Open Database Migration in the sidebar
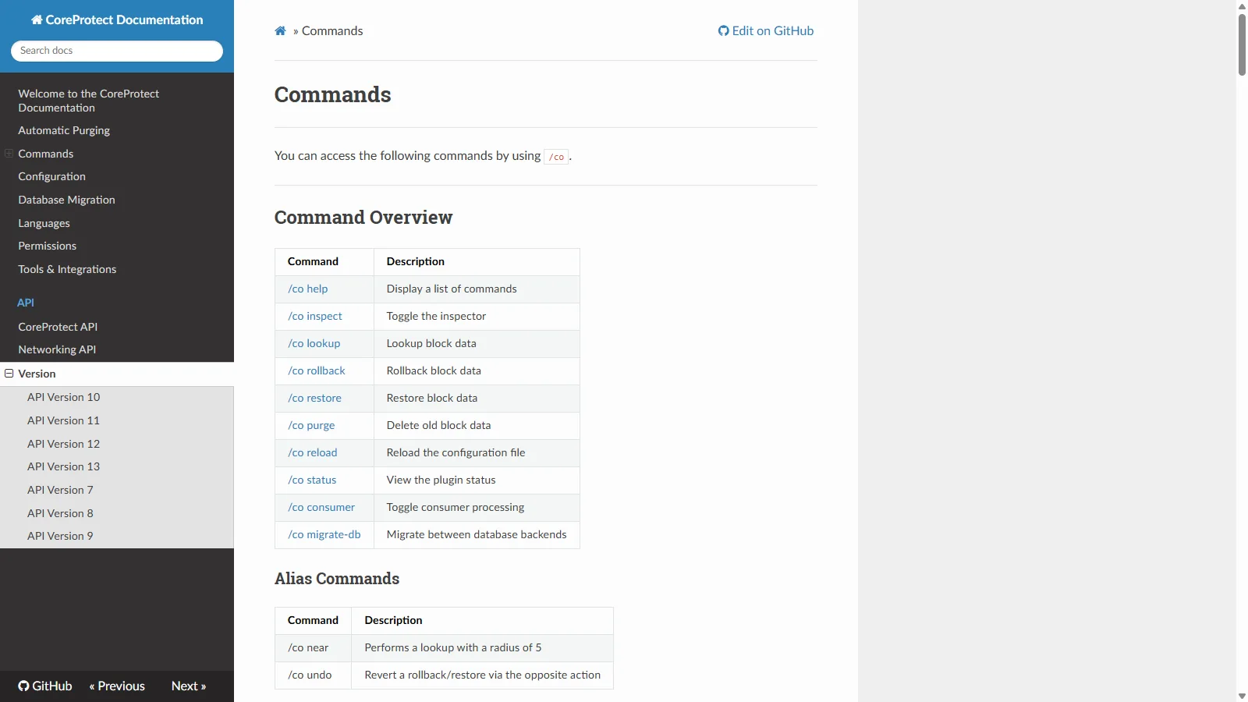The image size is (1248, 702). click(67, 200)
